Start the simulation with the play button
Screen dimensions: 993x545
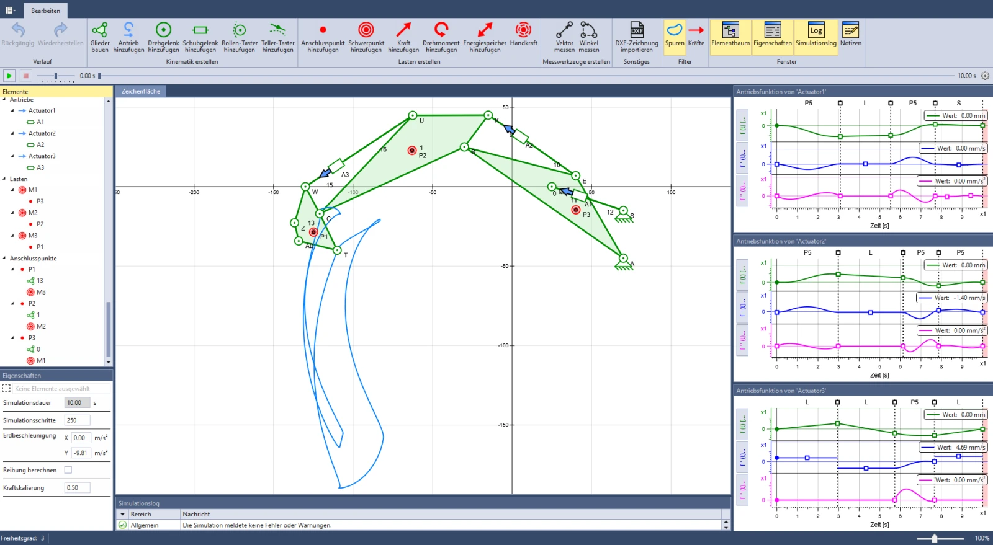[x=9, y=76]
